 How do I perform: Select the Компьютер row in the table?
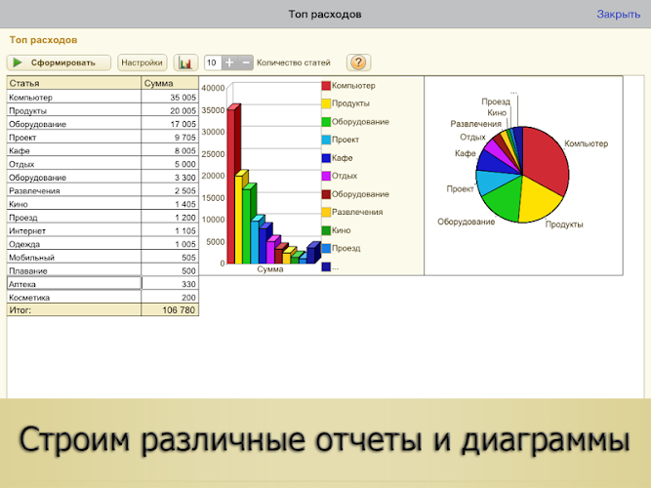(x=102, y=98)
